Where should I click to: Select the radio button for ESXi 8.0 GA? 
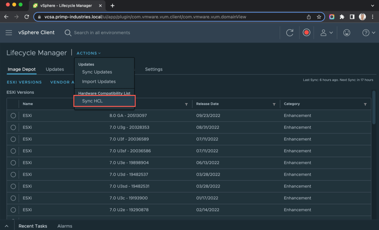click(13, 116)
